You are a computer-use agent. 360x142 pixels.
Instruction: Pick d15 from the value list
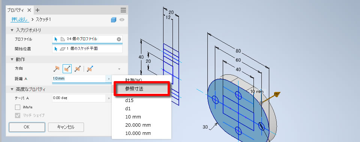point(129,101)
